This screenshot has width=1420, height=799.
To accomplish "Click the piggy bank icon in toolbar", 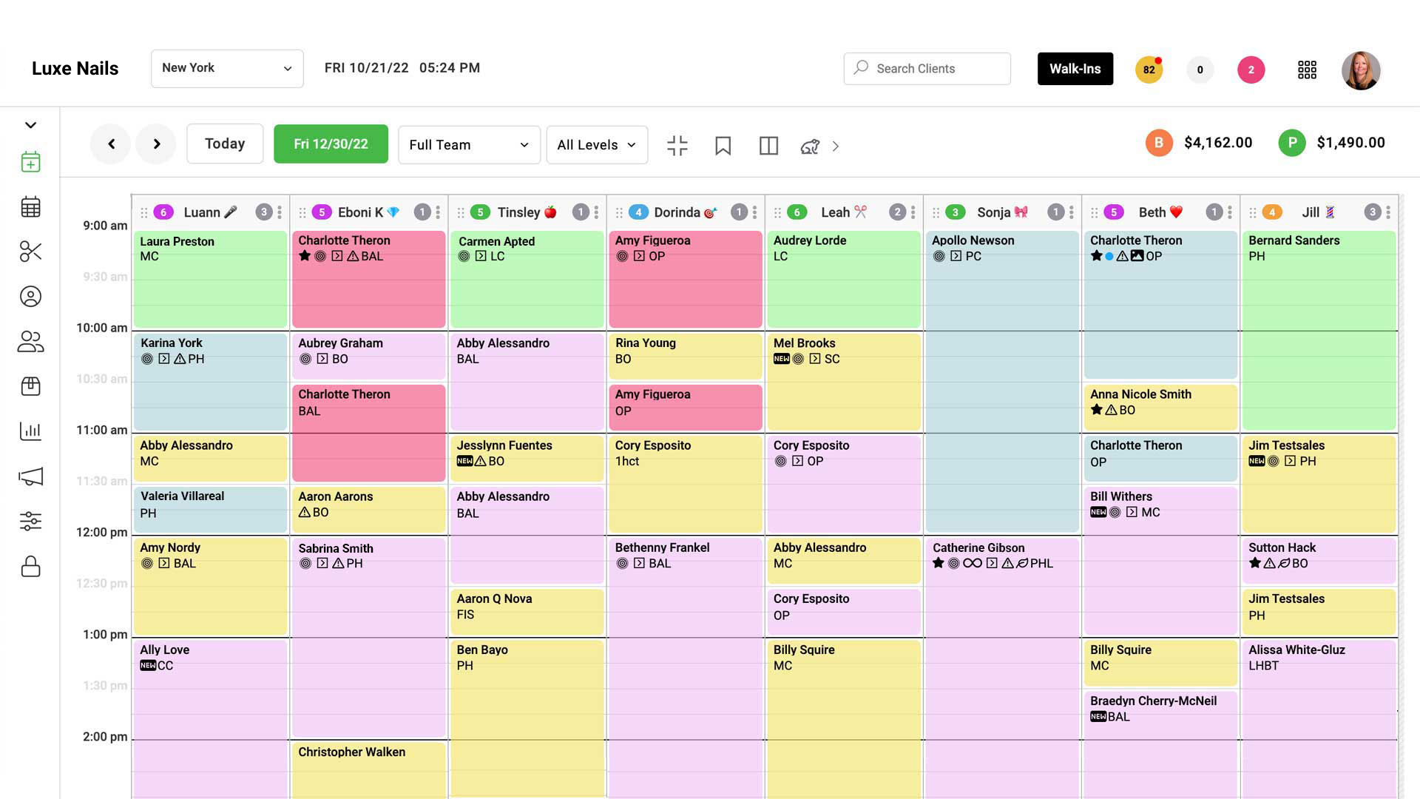I will 810,146.
